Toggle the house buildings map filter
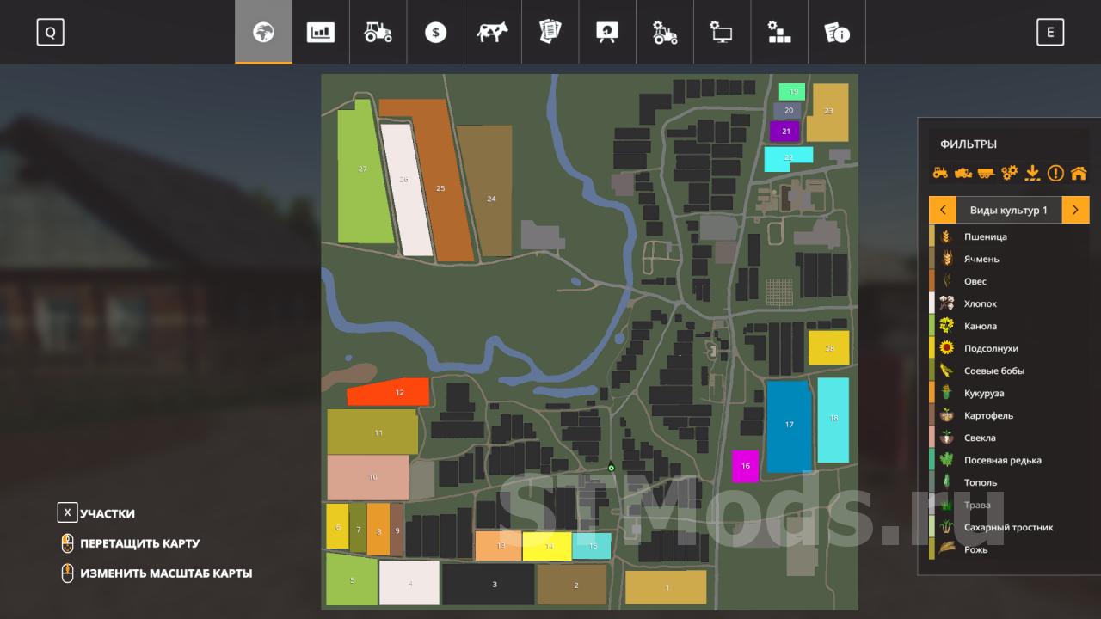This screenshot has height=619, width=1101. pyautogui.click(x=1079, y=173)
